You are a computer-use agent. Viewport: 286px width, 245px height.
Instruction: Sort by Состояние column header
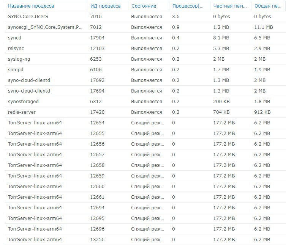(x=144, y=6)
